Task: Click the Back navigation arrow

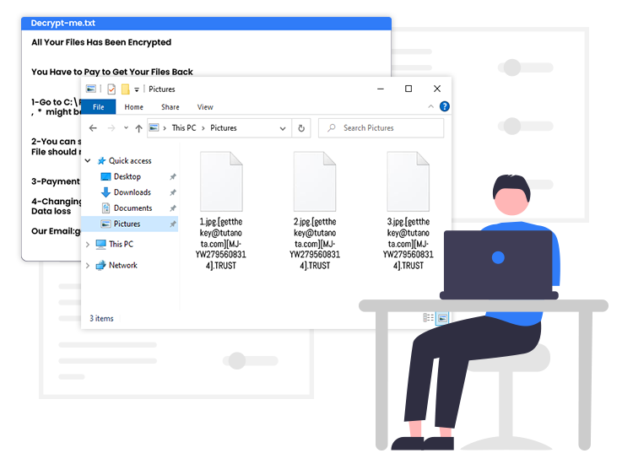Action: pos(93,128)
